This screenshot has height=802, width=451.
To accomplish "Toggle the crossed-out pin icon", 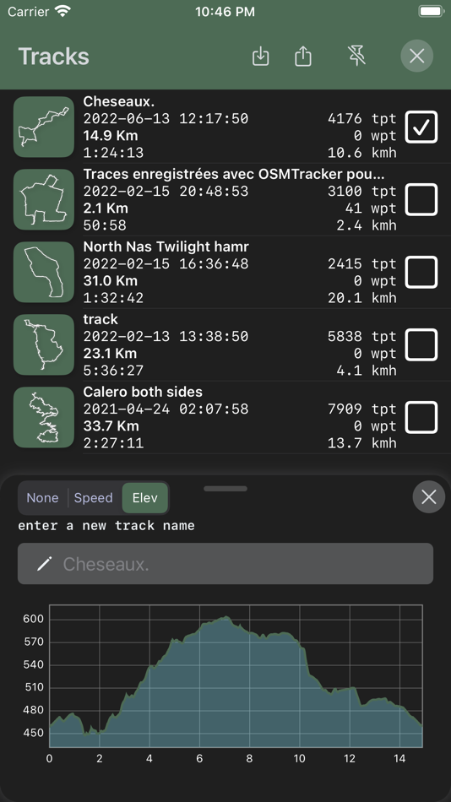I will 356,56.
